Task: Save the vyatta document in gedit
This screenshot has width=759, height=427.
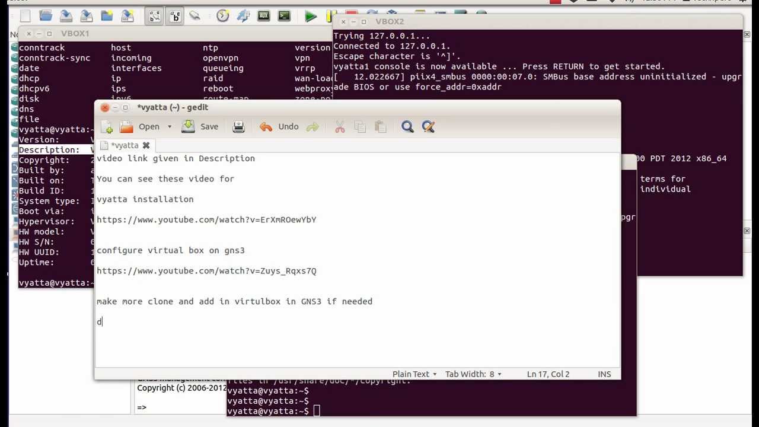Action: click(x=200, y=127)
